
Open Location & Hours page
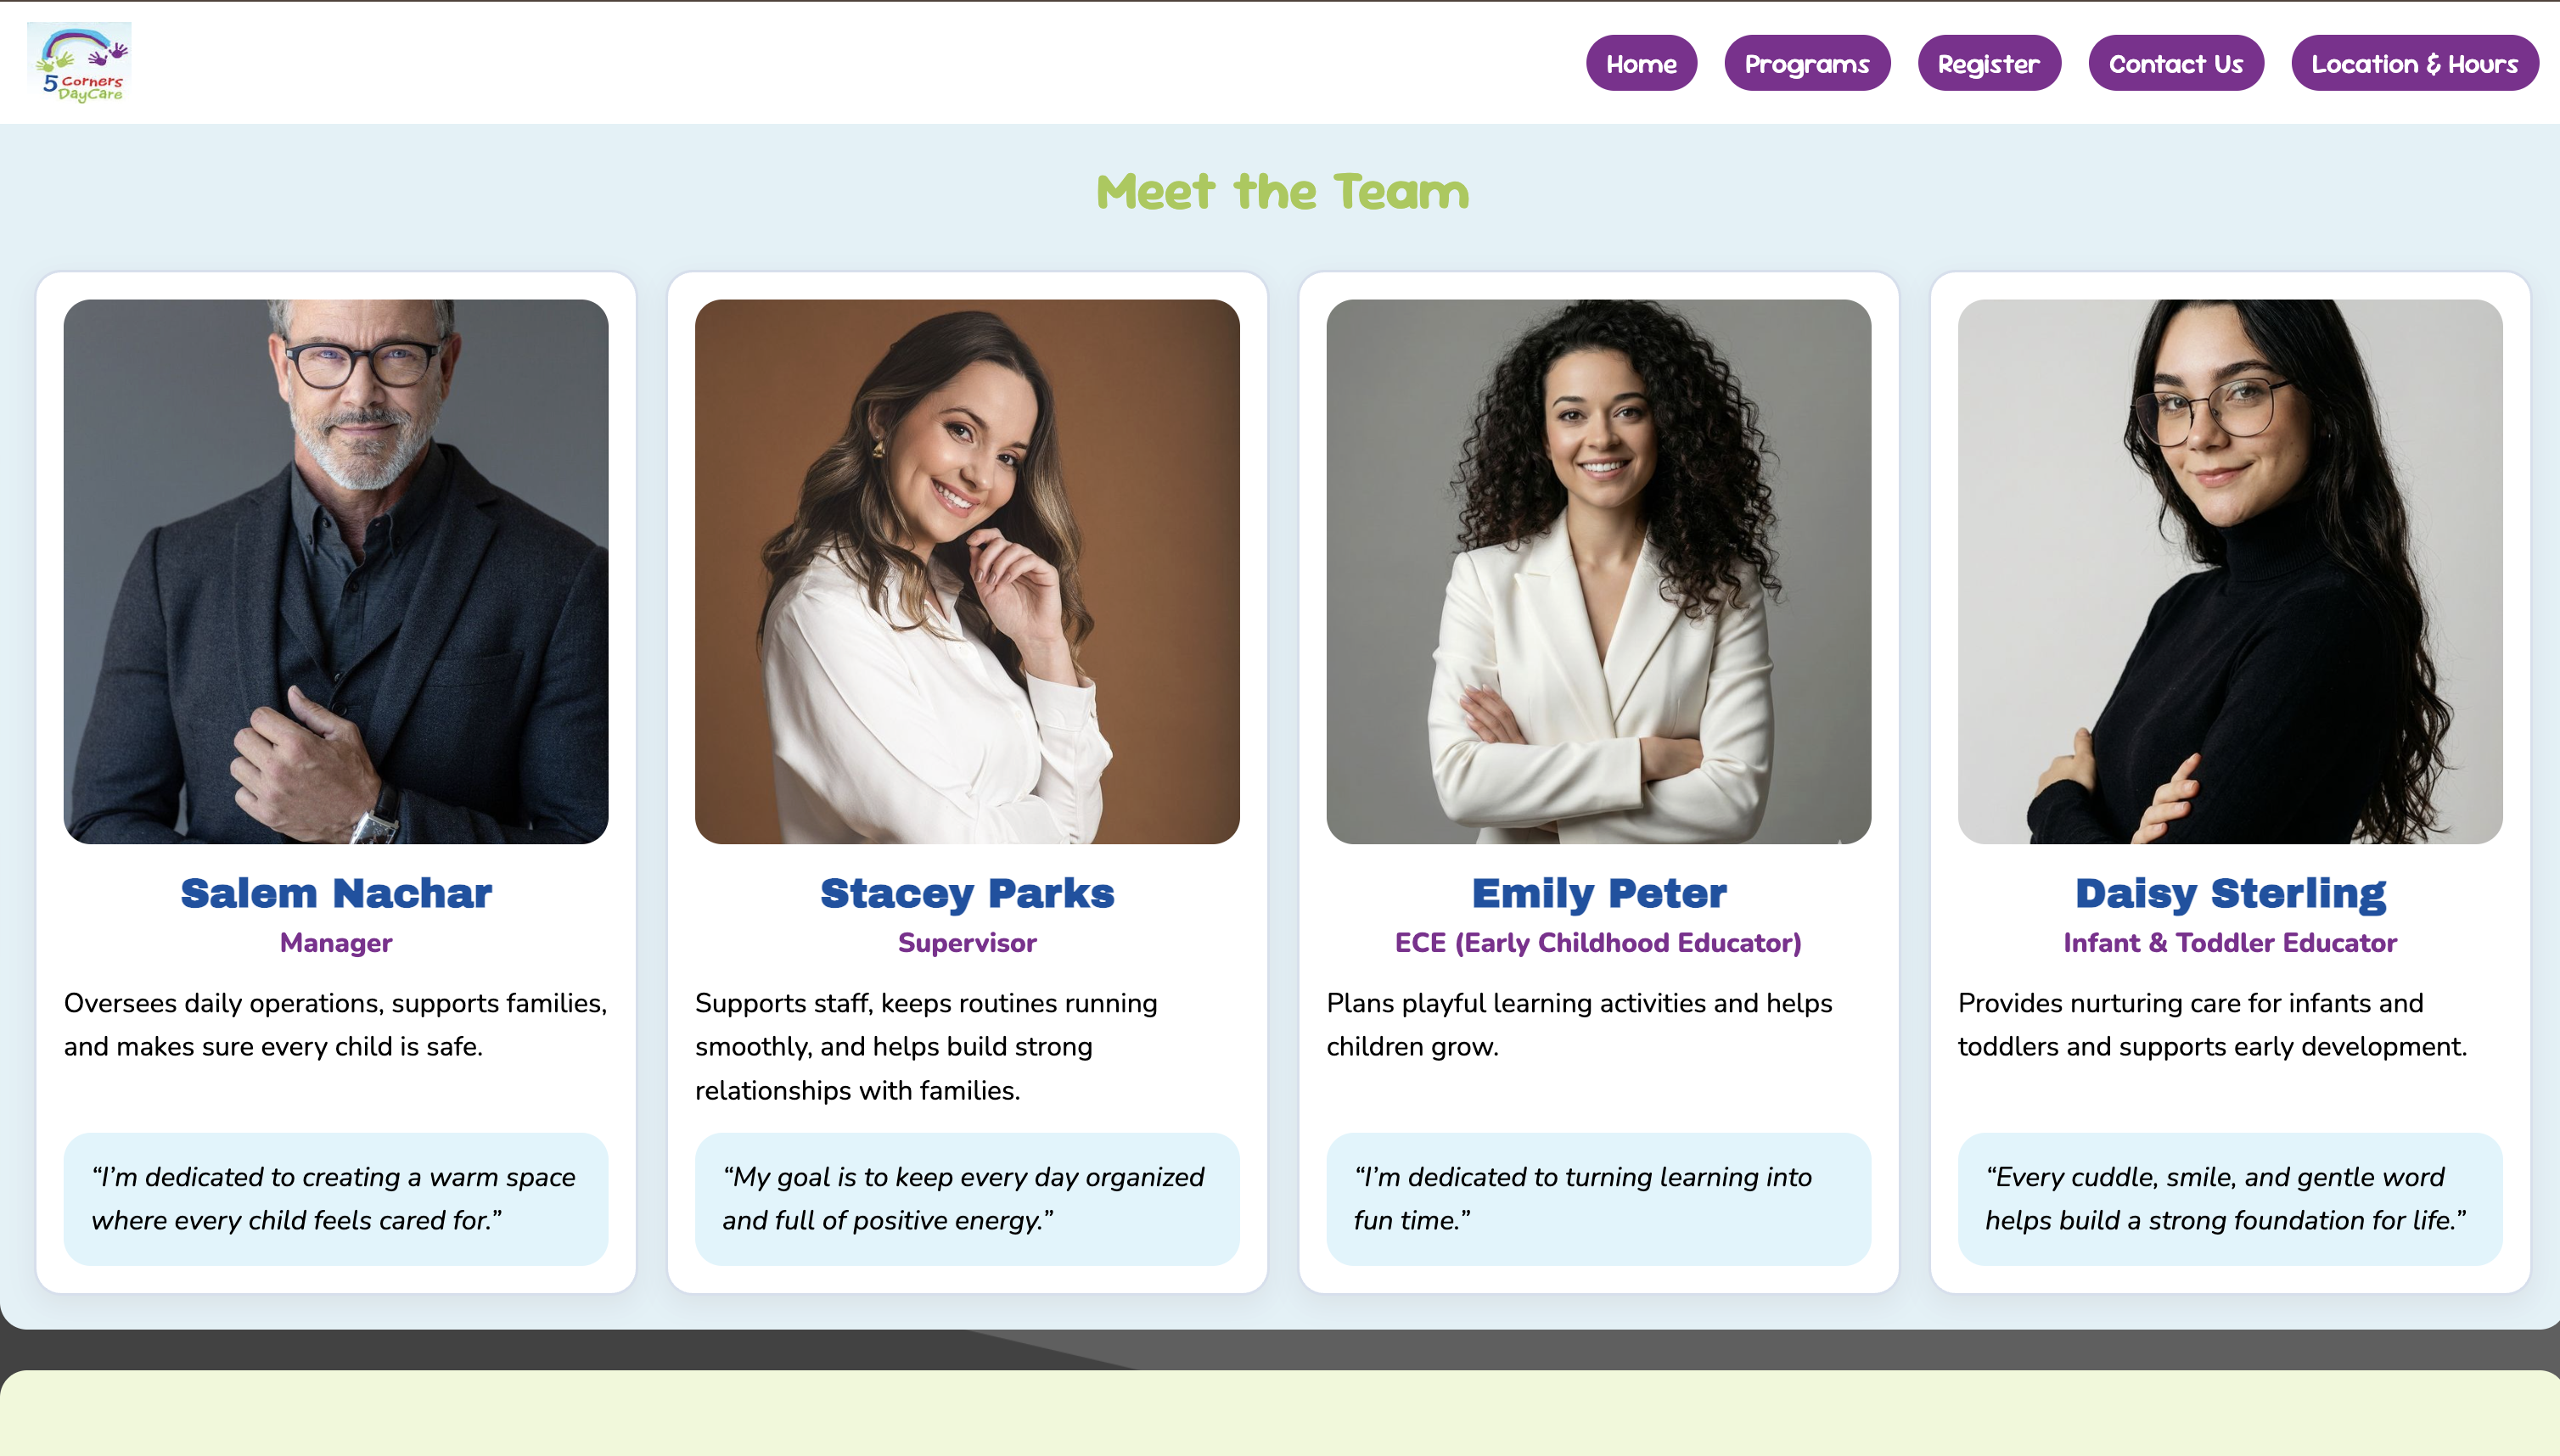(x=2414, y=64)
